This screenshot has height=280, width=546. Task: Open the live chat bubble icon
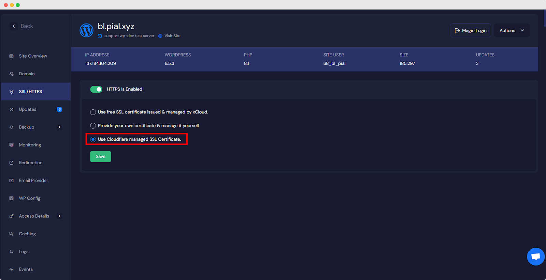click(535, 256)
